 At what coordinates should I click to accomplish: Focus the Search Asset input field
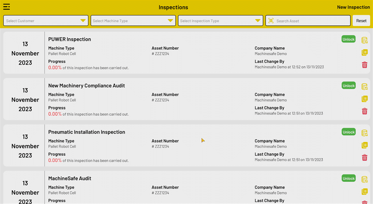pos(312,21)
